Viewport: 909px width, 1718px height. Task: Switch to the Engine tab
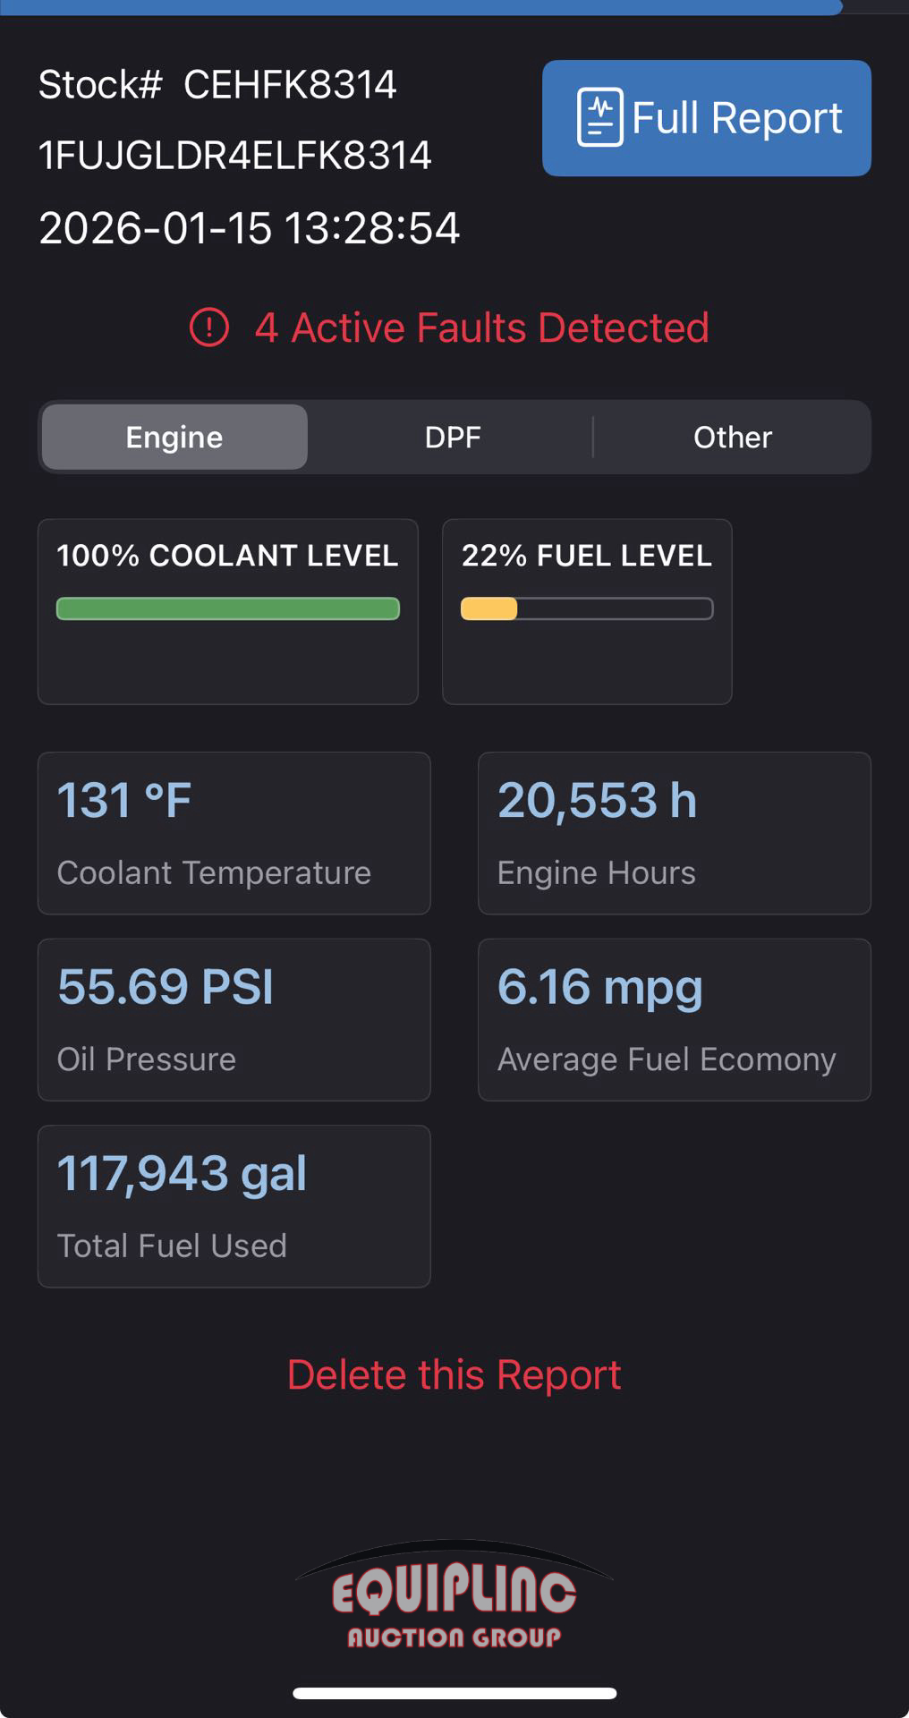(x=174, y=438)
